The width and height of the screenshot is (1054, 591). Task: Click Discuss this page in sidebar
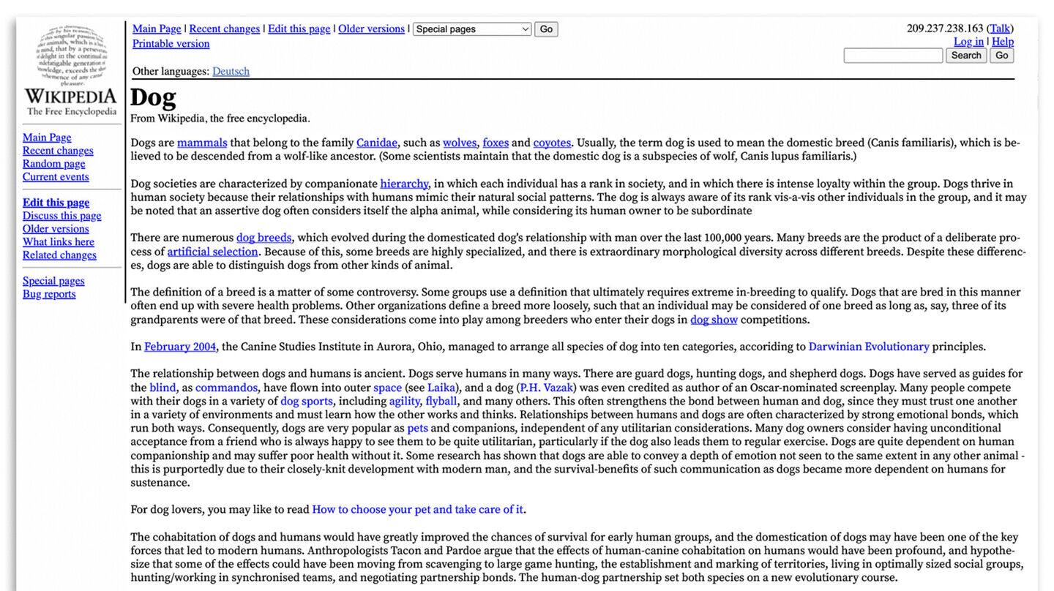[61, 216]
